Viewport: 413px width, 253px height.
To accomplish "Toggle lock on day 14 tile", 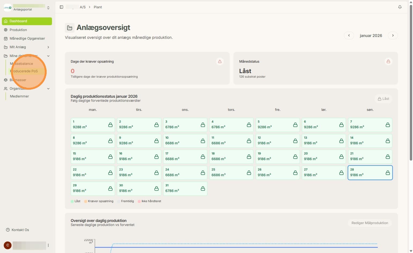I will coord(388,141).
